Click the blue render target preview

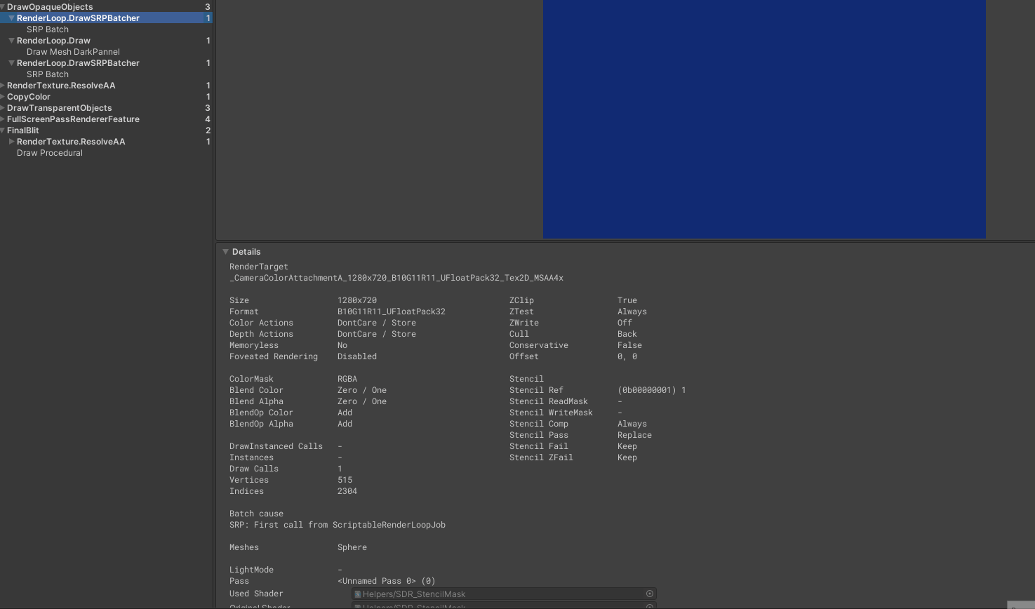(x=764, y=119)
